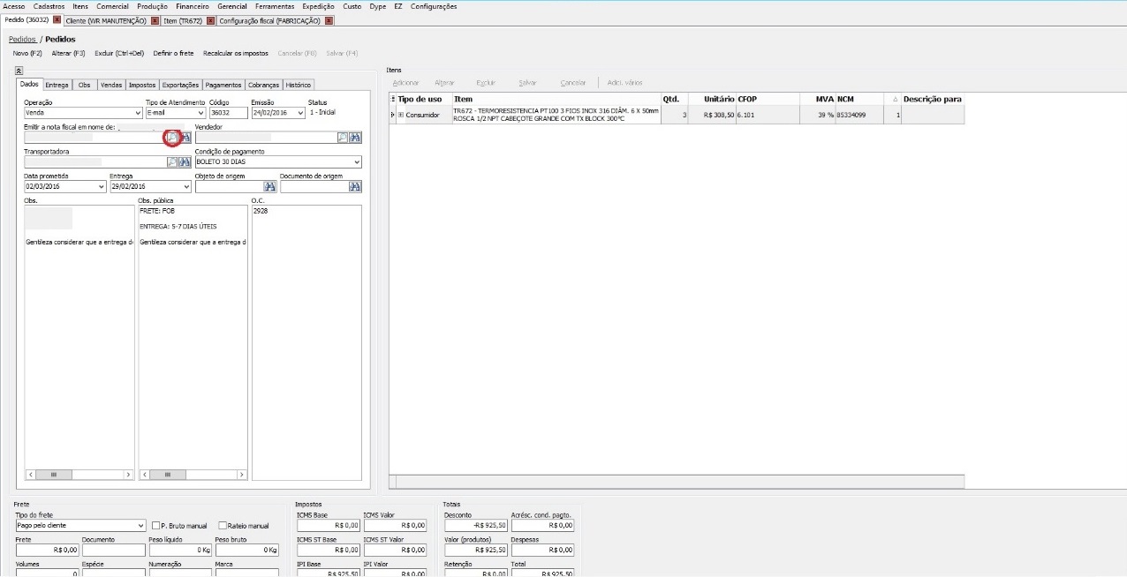This screenshot has width=1127, height=577.
Task: Click the Peso líquido input field
Action: coord(180,550)
